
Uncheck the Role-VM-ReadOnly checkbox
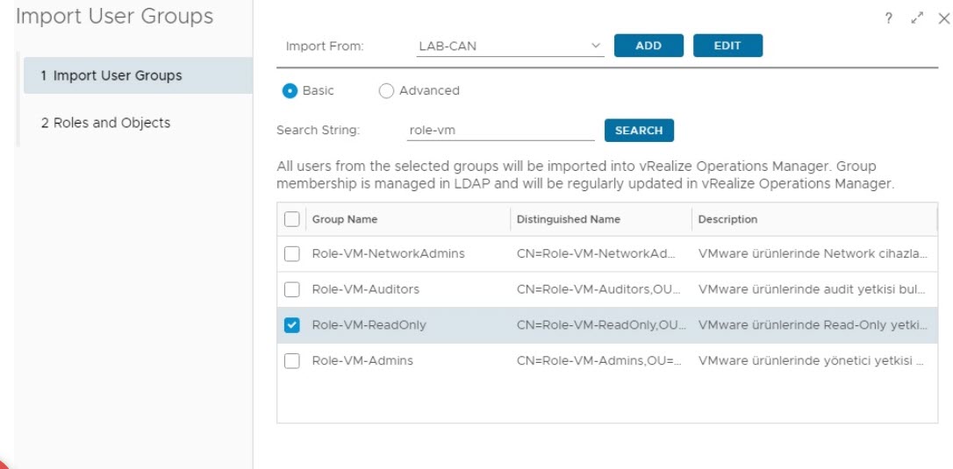[x=292, y=325]
